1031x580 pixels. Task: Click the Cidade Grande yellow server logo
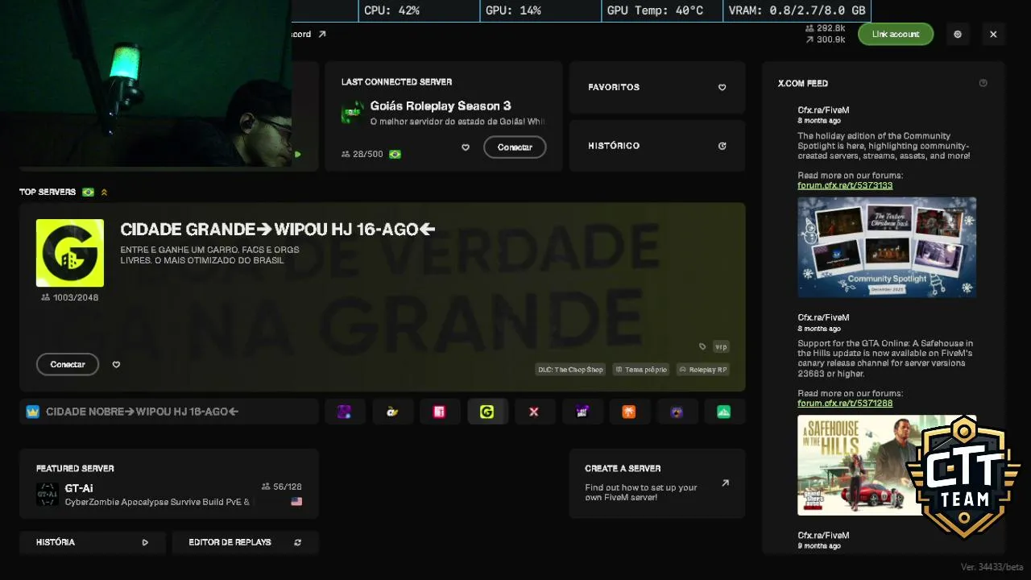point(70,253)
